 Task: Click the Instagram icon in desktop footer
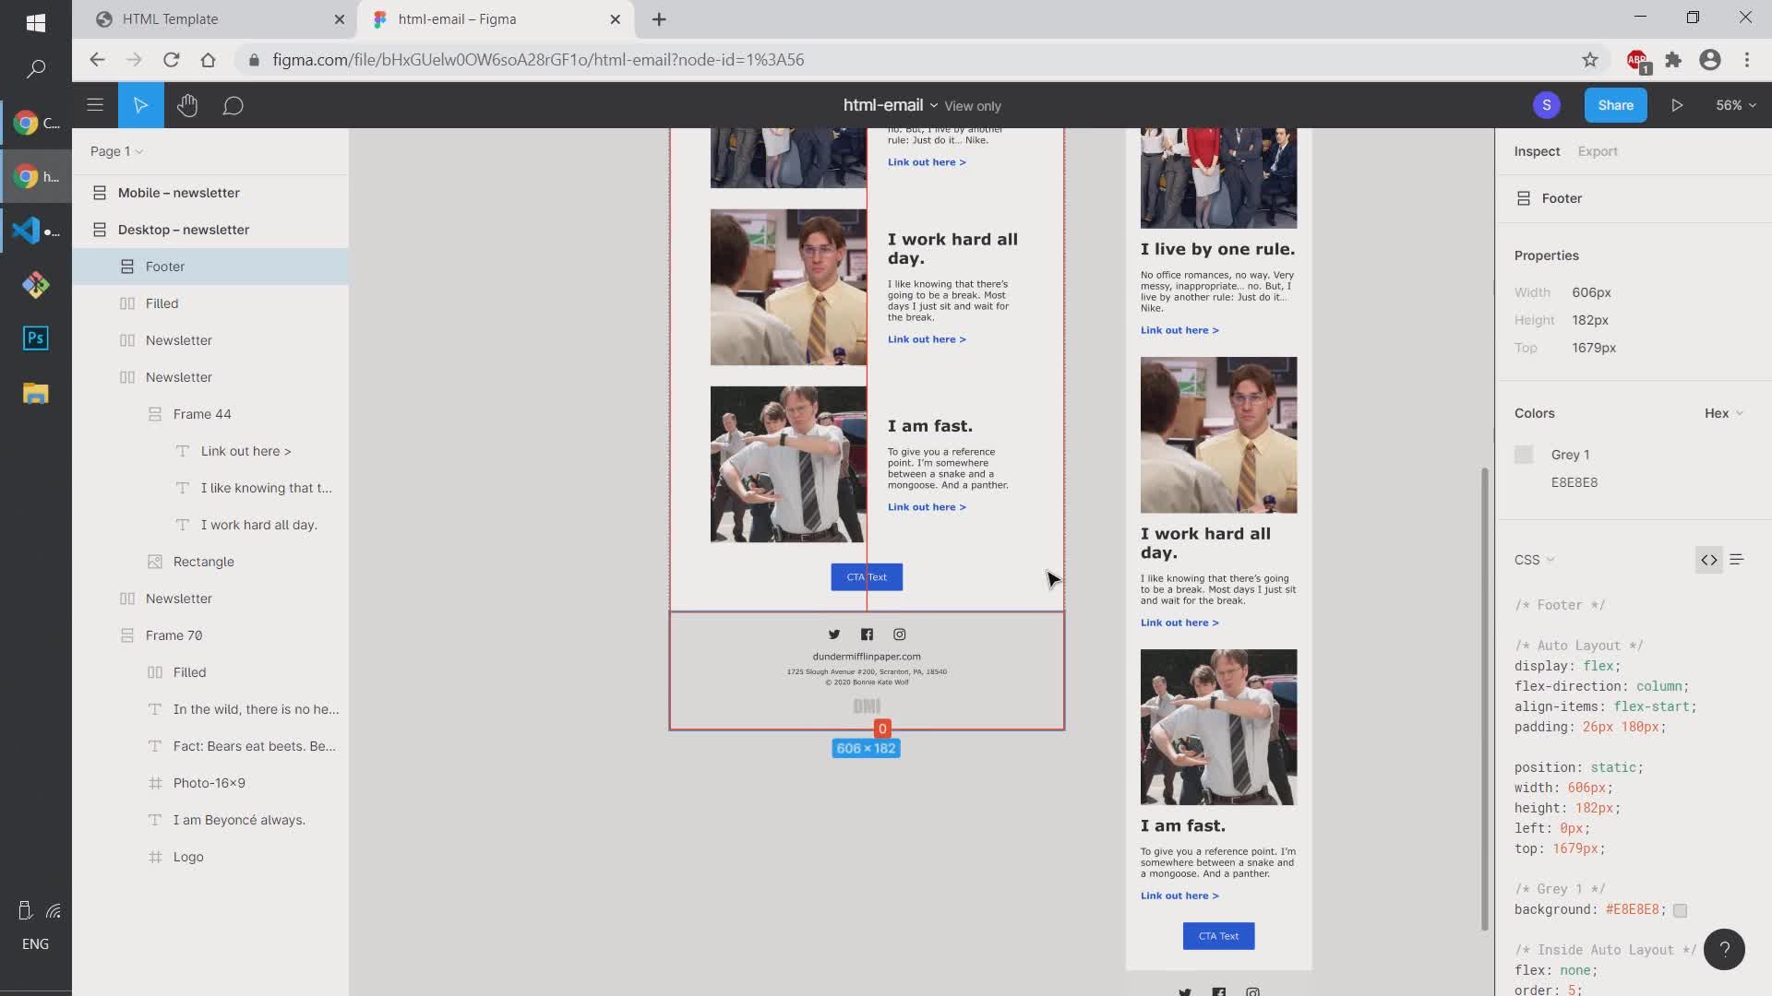coord(900,634)
